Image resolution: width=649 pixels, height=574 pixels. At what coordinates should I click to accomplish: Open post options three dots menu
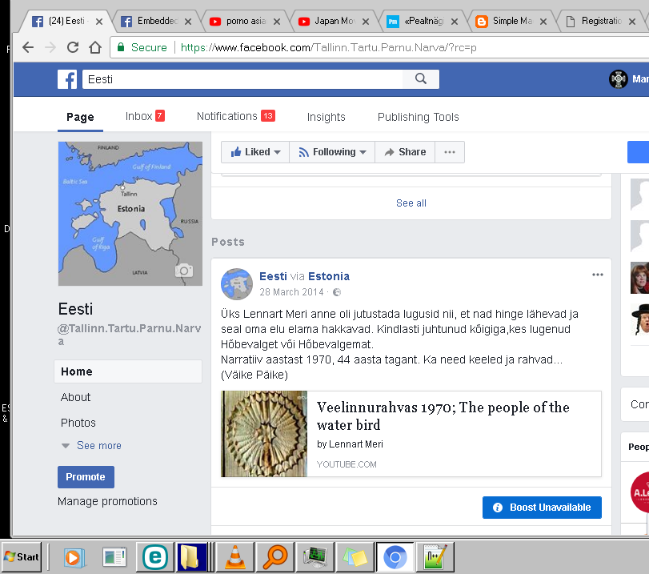click(x=597, y=275)
